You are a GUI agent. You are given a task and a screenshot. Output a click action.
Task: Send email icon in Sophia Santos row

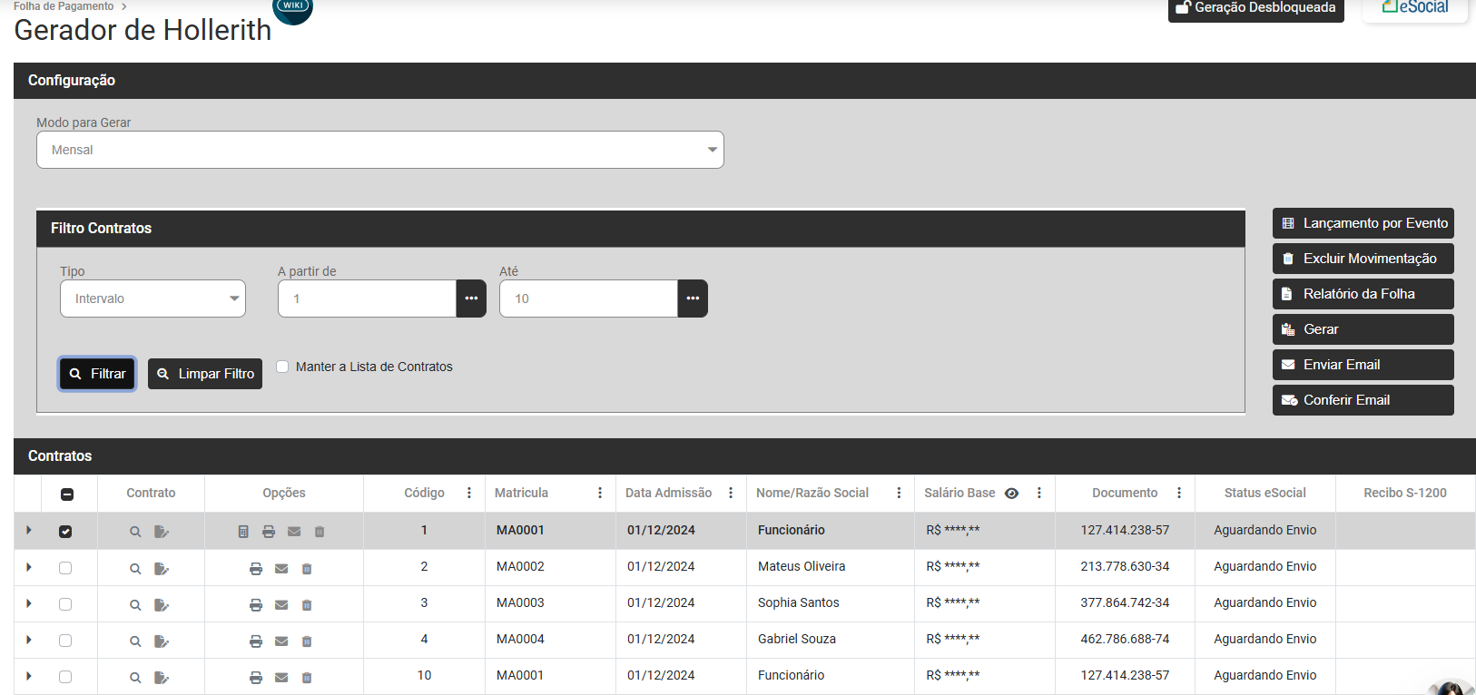click(x=281, y=605)
